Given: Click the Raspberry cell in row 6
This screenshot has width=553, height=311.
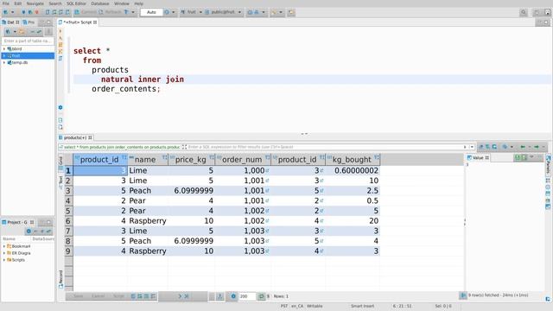Looking at the screenshot, I should click(x=148, y=221).
